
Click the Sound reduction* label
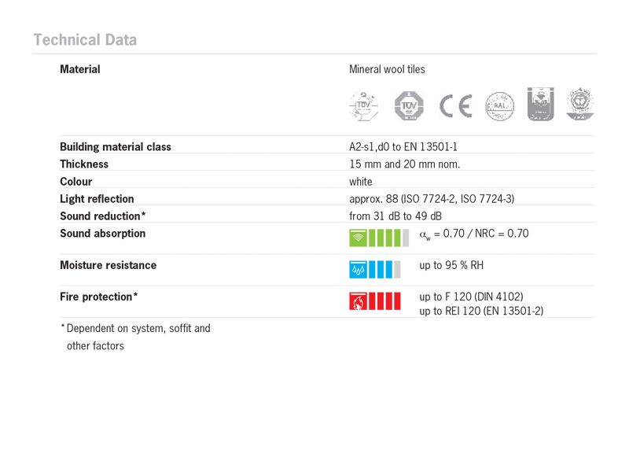pos(103,216)
